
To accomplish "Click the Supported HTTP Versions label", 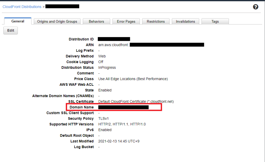I will tap(71, 124).
